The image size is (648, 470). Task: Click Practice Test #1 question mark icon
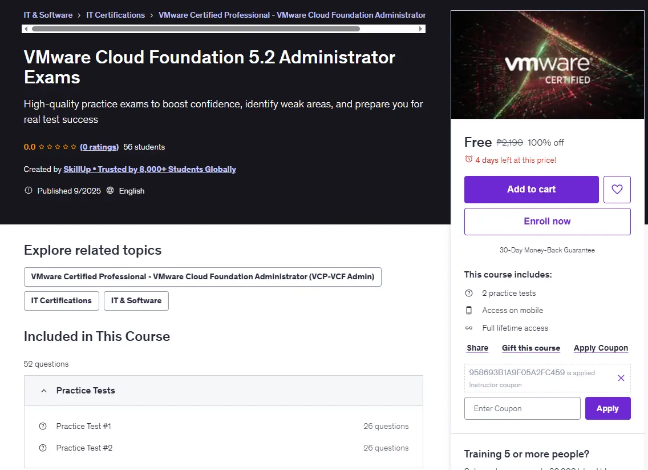[43, 426]
